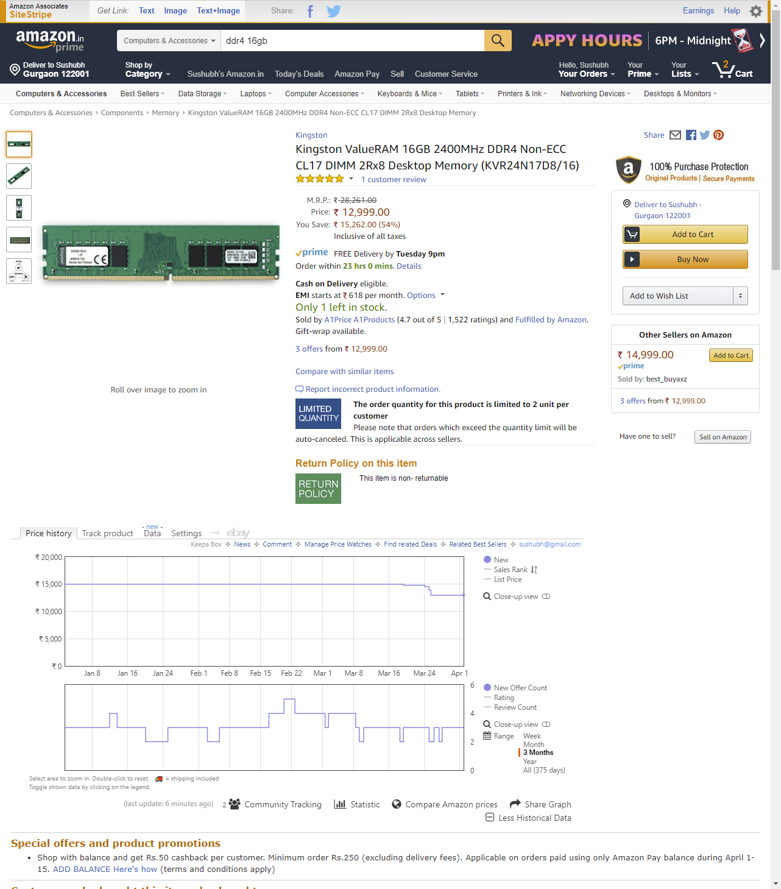Viewport: 781px width, 889px height.
Task: Toggle New Offer Count legend
Action: click(515, 688)
